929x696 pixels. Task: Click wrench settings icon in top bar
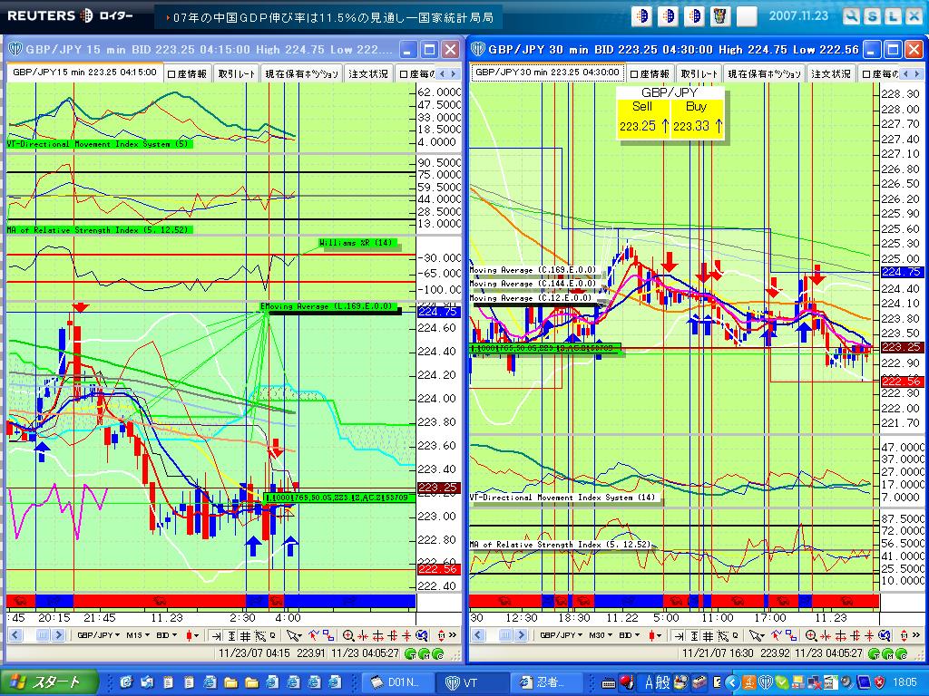[851, 16]
